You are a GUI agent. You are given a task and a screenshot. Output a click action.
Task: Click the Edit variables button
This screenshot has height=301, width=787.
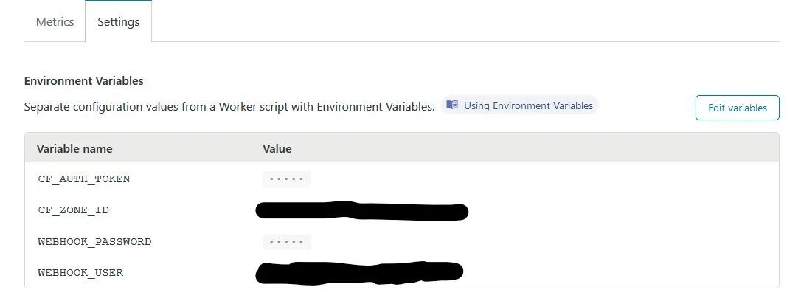click(x=738, y=108)
